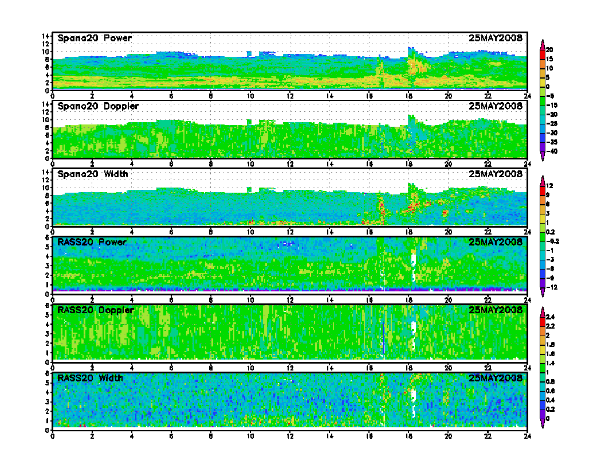
Task: Click hour 10 tick label under Spano20 Doppler plot
Action: point(250,164)
